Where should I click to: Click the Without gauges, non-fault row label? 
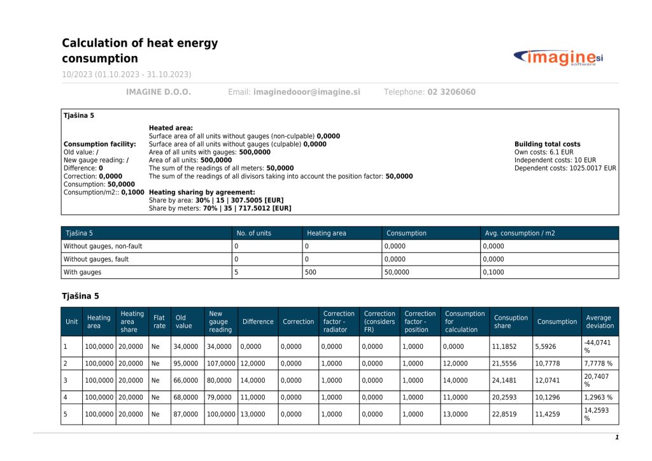(103, 246)
